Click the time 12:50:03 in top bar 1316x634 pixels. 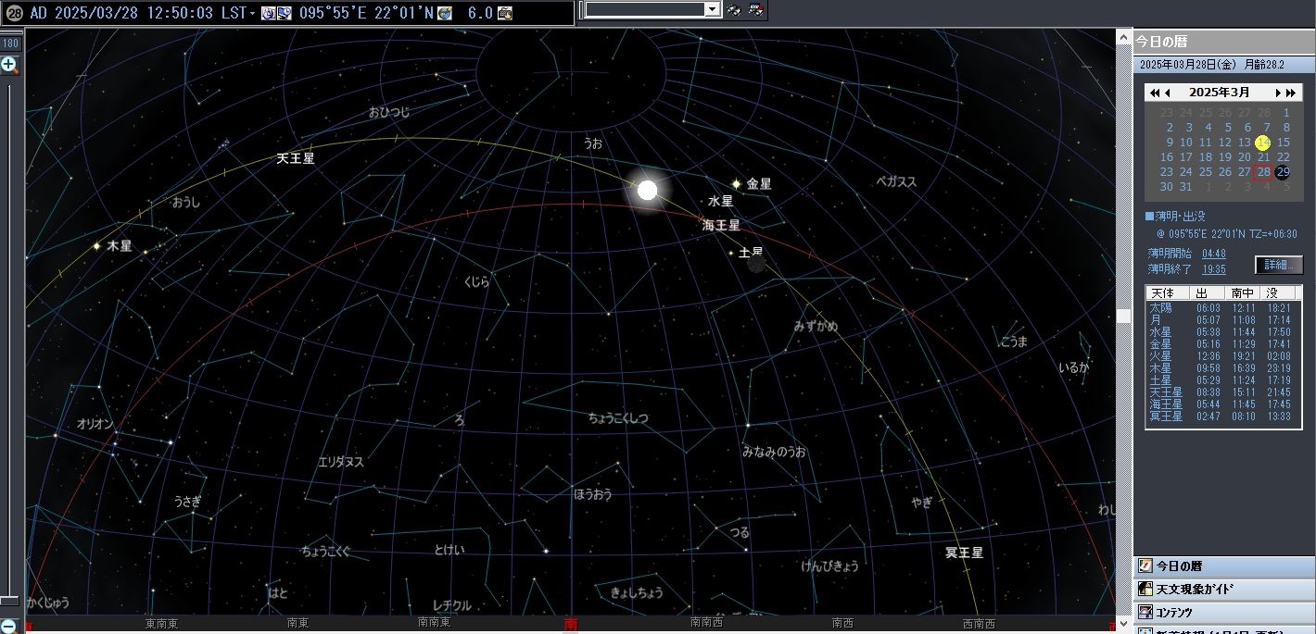(179, 13)
